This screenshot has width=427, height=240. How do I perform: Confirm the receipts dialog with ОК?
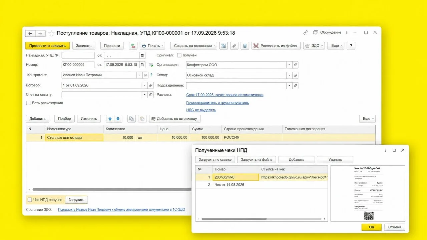click(x=371, y=227)
